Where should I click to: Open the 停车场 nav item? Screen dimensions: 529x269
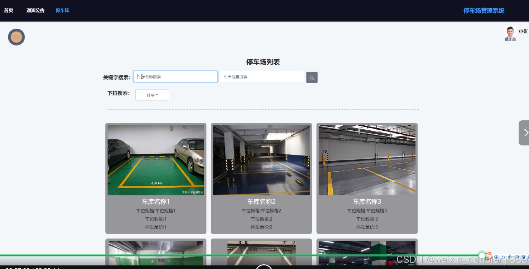(62, 10)
